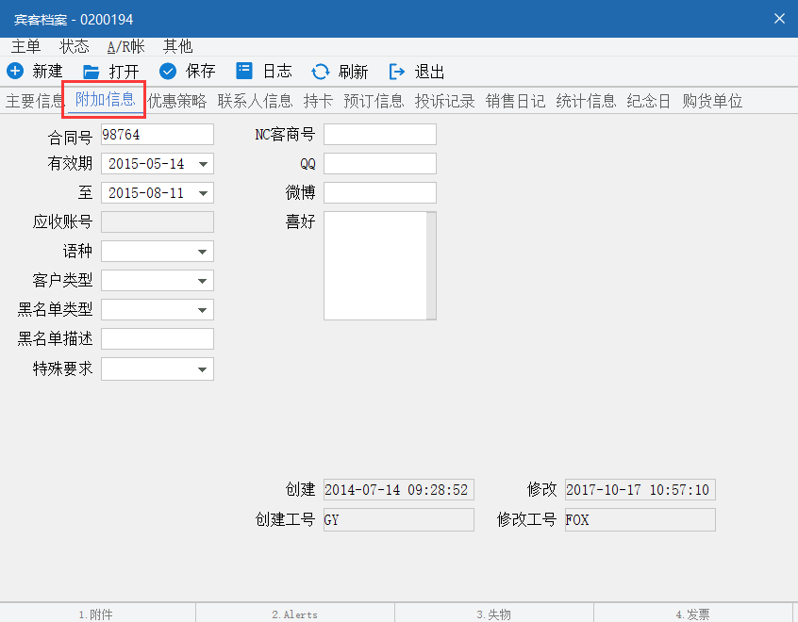Click the QQ input field

tap(379, 164)
